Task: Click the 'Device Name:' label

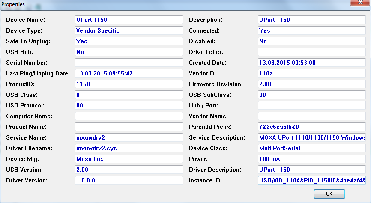Action: 26,20
